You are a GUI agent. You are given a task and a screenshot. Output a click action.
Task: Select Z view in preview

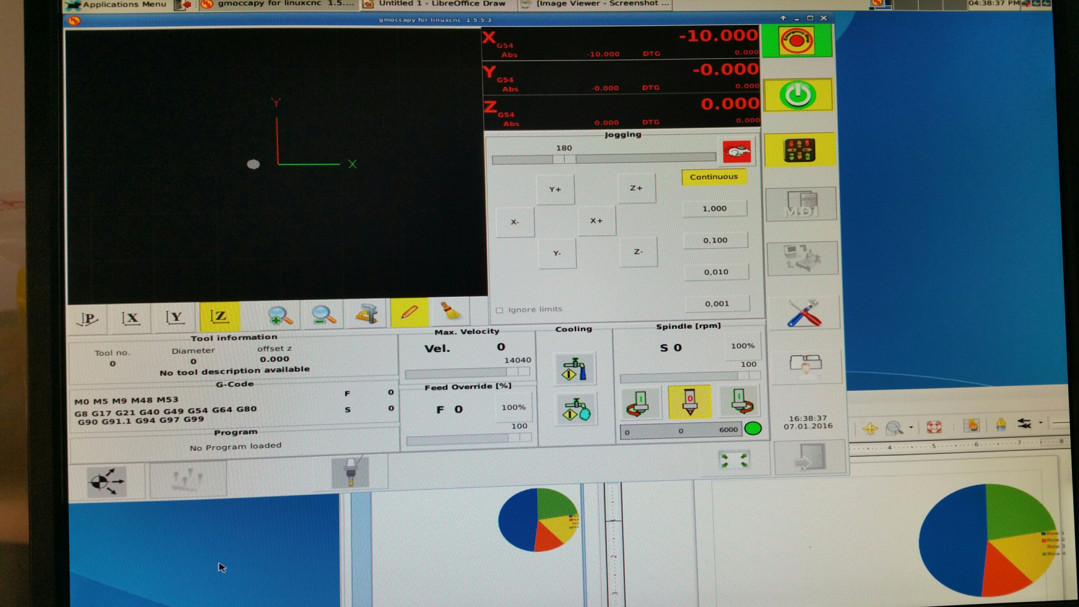point(219,316)
